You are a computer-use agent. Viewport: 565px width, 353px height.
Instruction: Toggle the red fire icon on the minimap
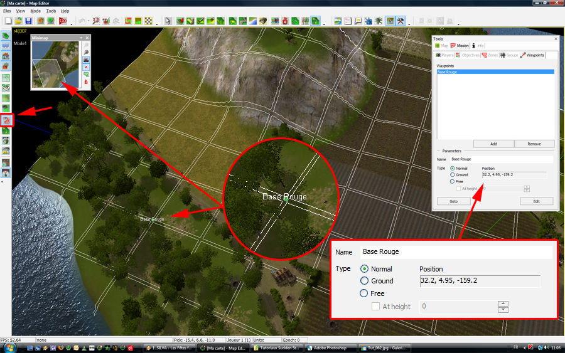coord(86,82)
